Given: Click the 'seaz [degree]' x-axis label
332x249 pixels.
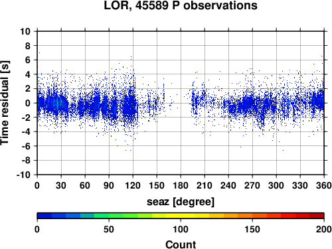Looking at the screenshot, I should (x=181, y=202).
